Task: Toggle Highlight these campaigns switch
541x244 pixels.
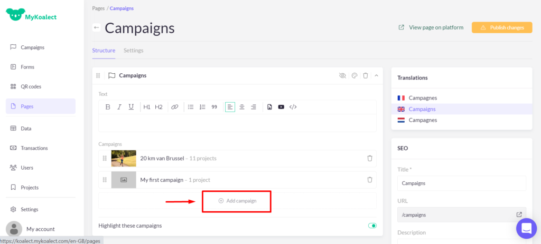Action: click(372, 226)
